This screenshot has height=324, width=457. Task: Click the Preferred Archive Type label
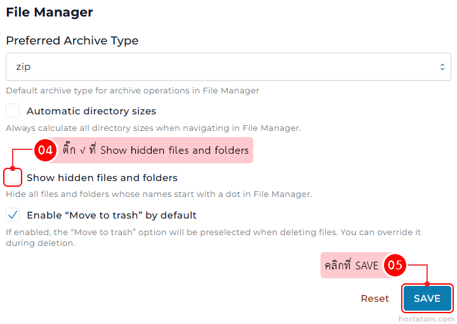coord(72,41)
